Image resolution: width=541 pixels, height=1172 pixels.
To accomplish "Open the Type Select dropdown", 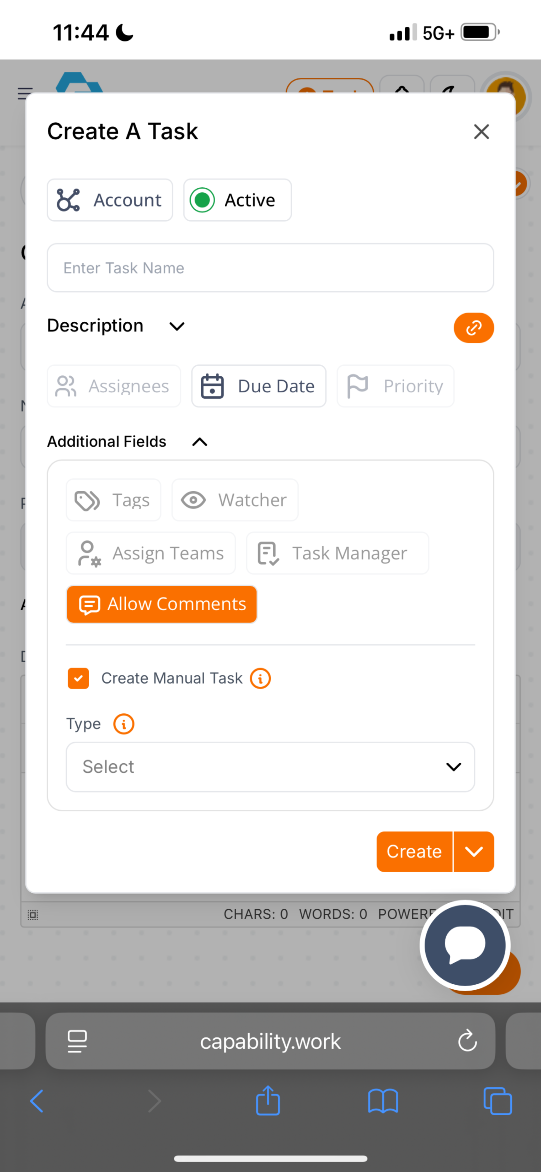I will pos(270,767).
